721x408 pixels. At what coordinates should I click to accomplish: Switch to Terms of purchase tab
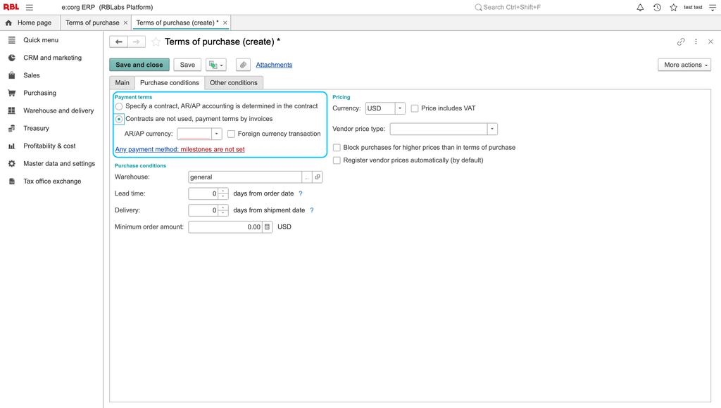[92, 23]
